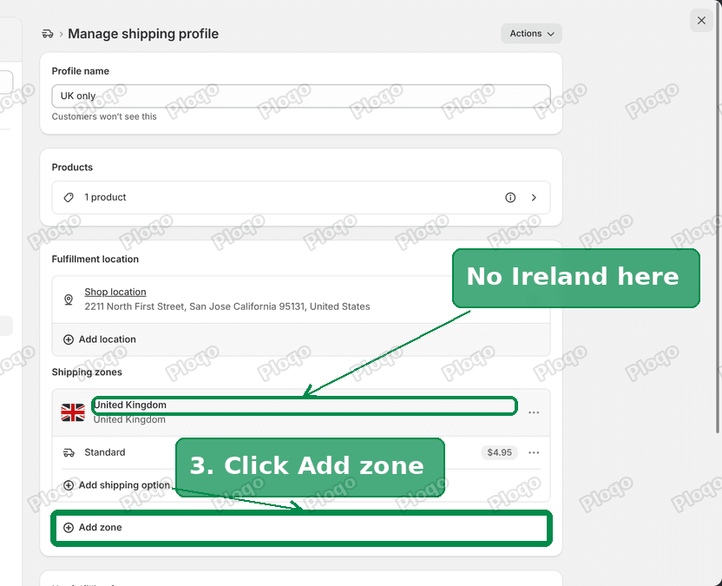Click the plus icon beside Add location
The height and width of the screenshot is (586, 722).
69,339
